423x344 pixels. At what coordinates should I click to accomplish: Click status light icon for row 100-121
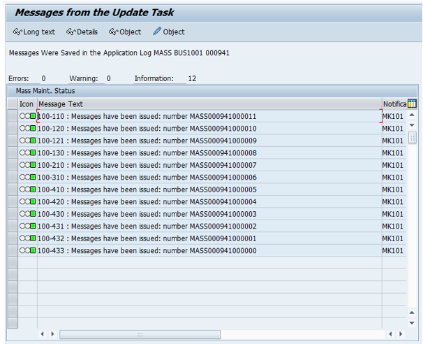(x=27, y=141)
